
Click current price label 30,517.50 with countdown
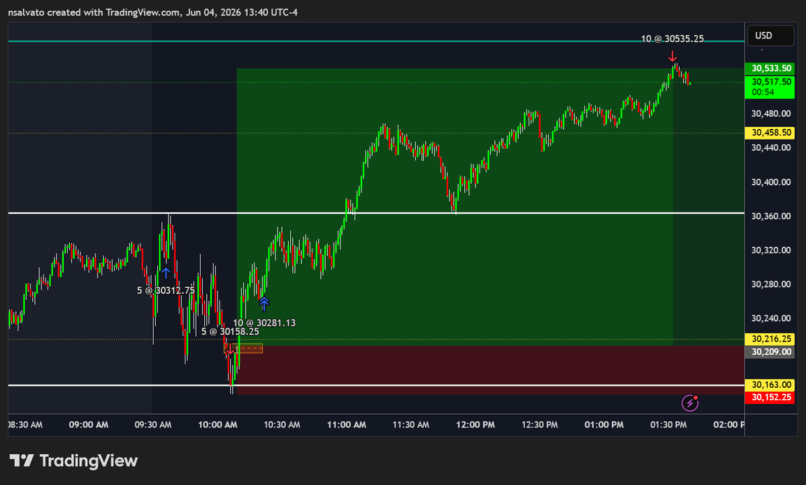pyautogui.click(x=770, y=86)
